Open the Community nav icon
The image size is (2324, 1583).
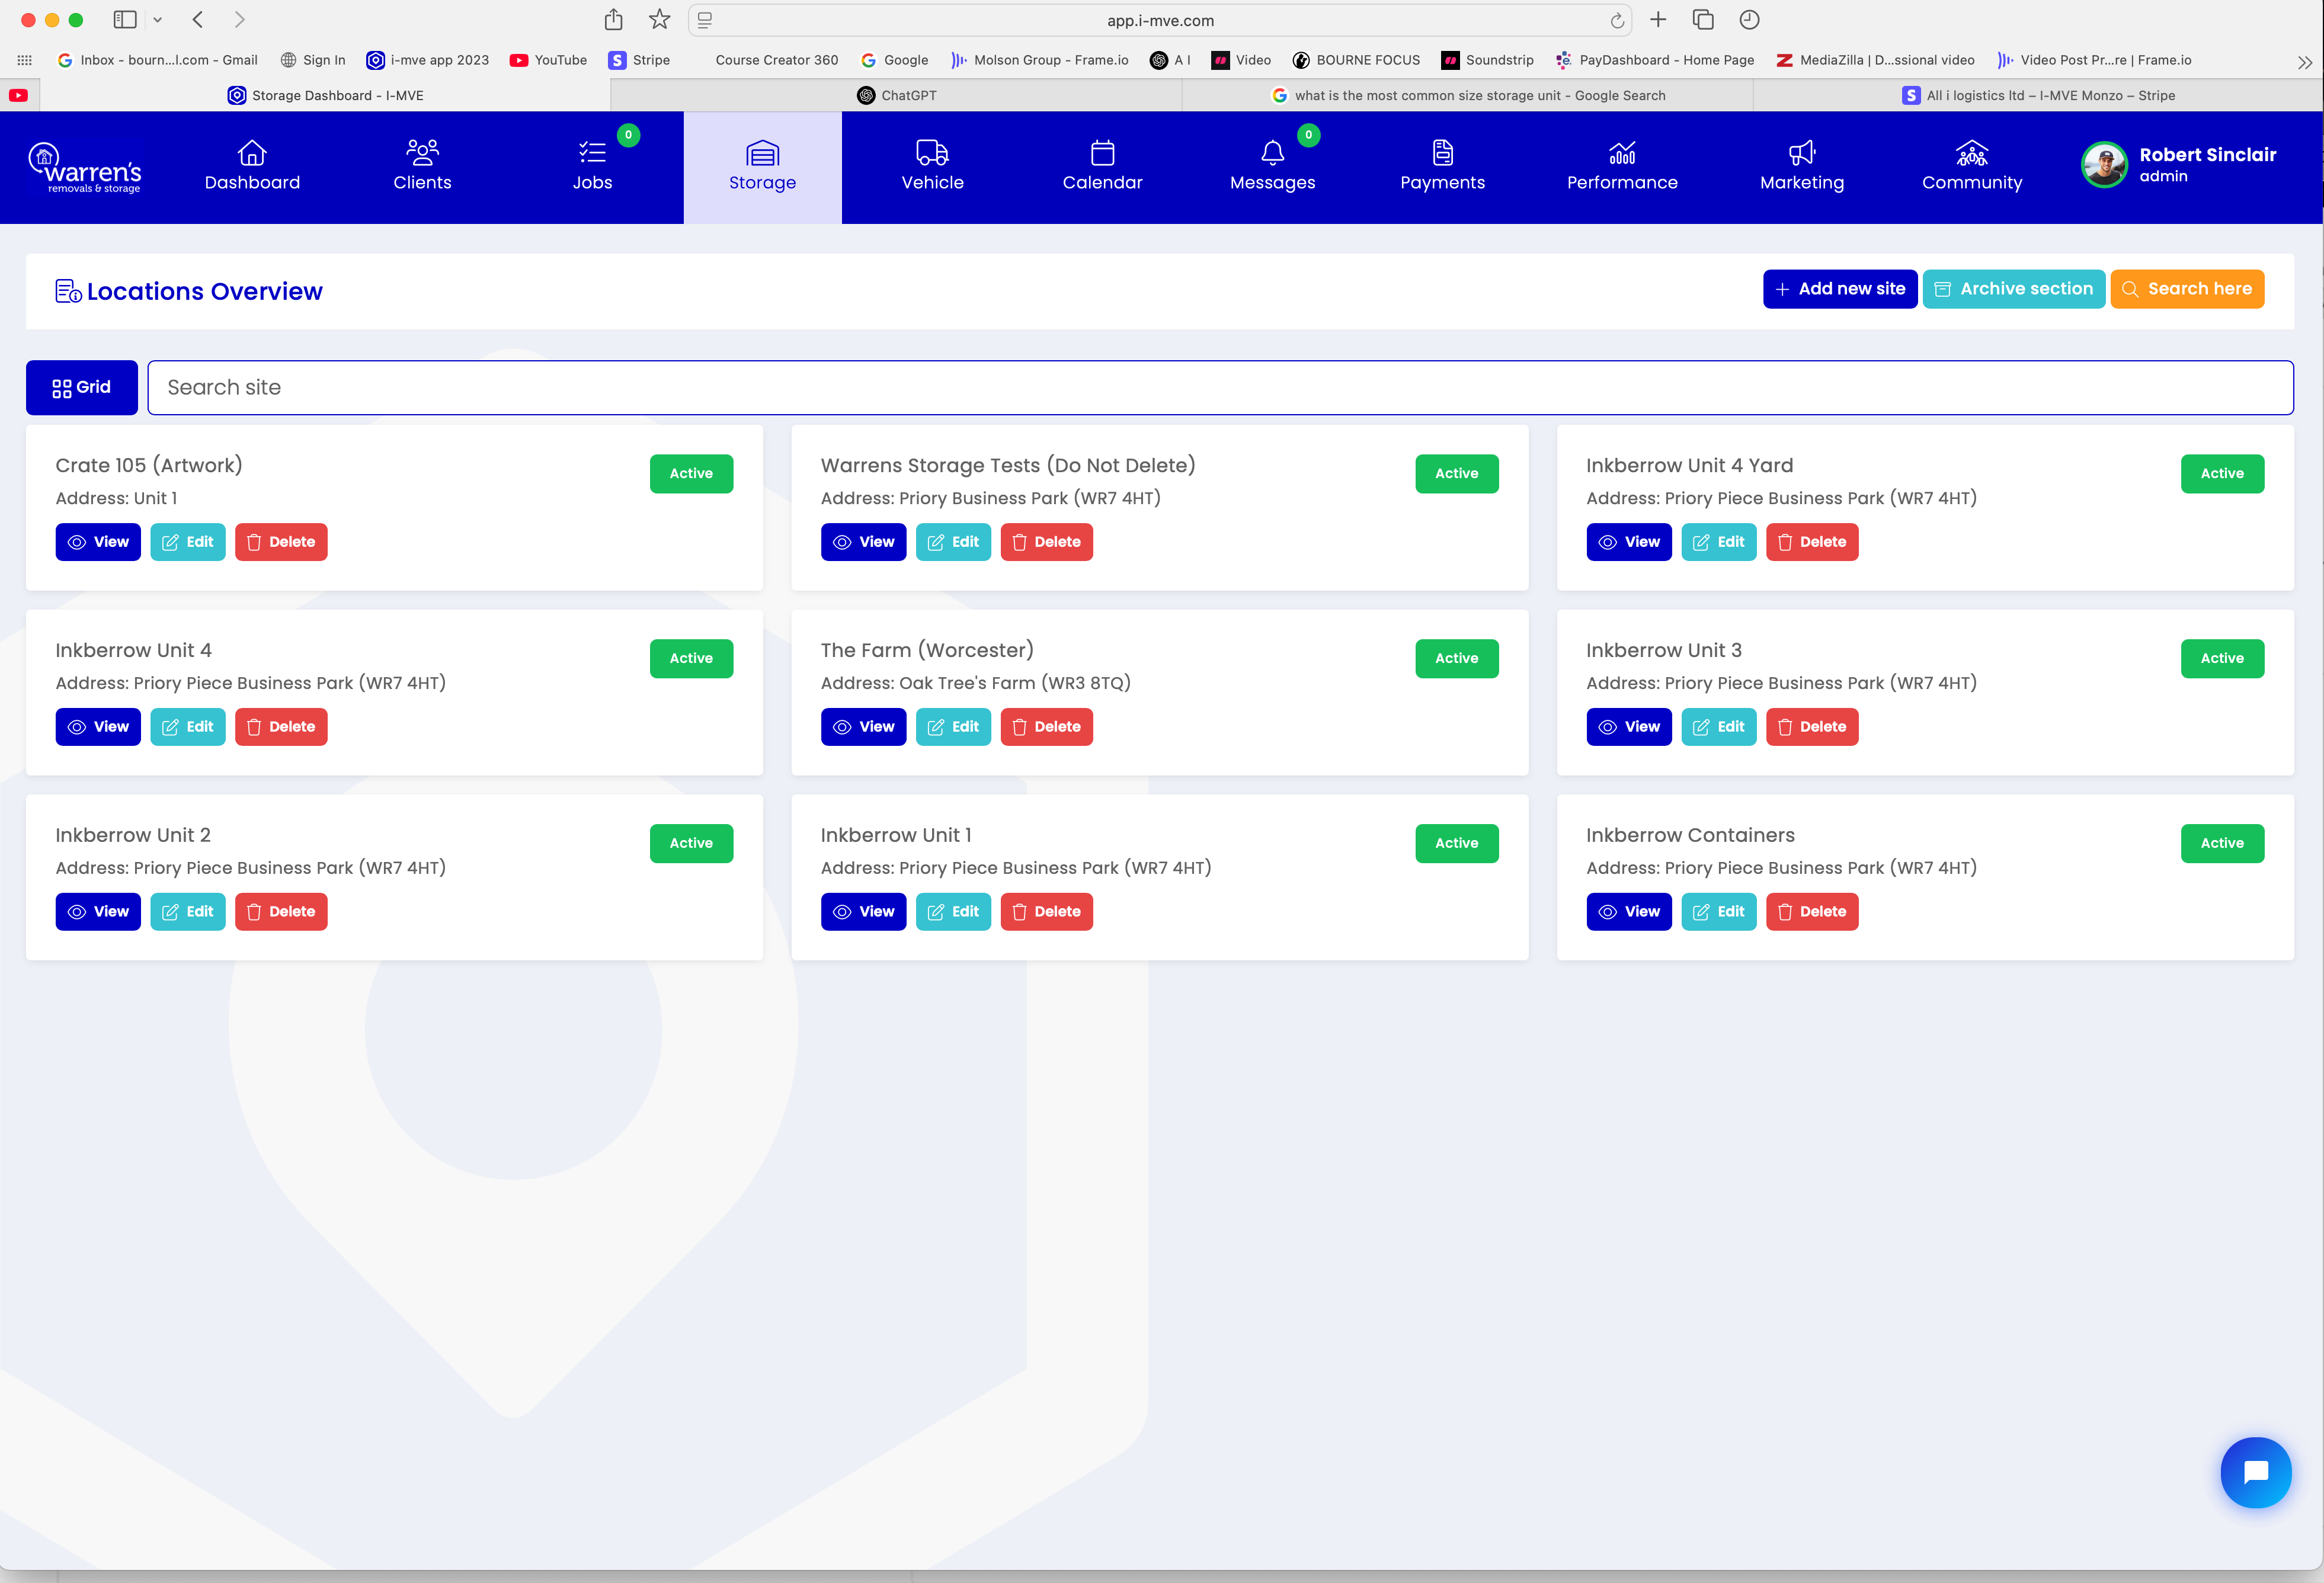click(1971, 153)
